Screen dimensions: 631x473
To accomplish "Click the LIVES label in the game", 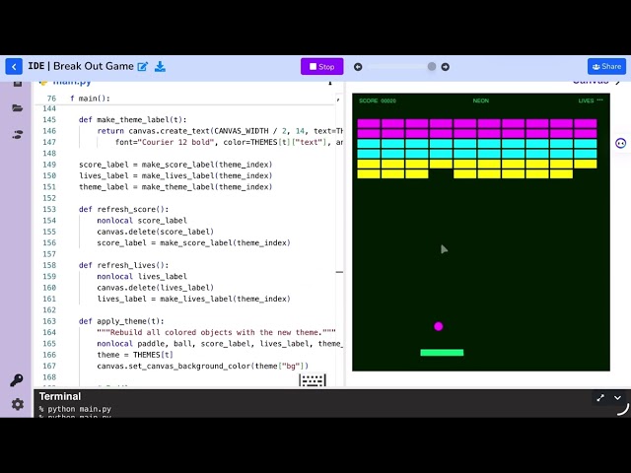I will pos(591,101).
